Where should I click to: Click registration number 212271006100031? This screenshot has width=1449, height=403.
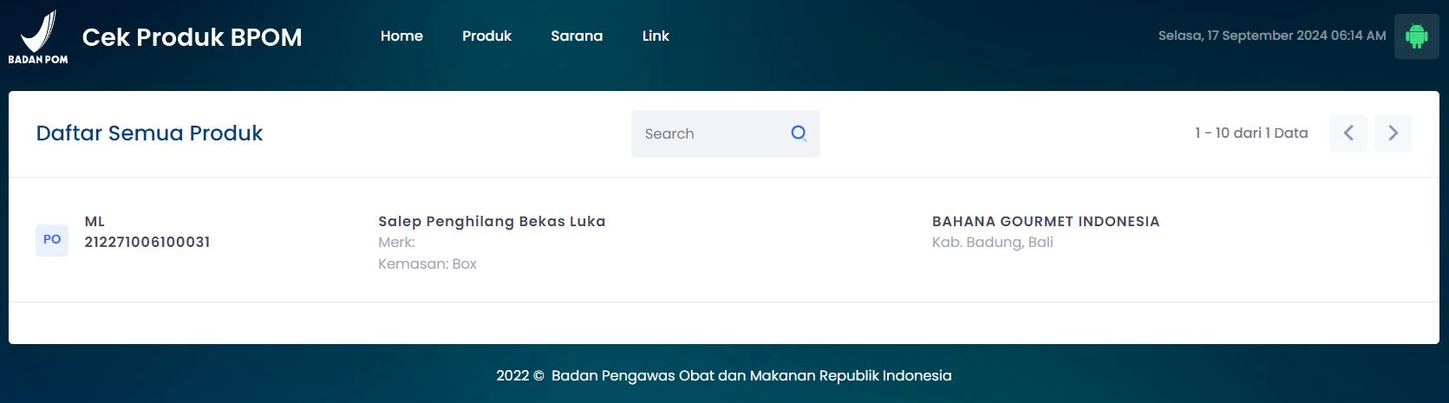[147, 243]
